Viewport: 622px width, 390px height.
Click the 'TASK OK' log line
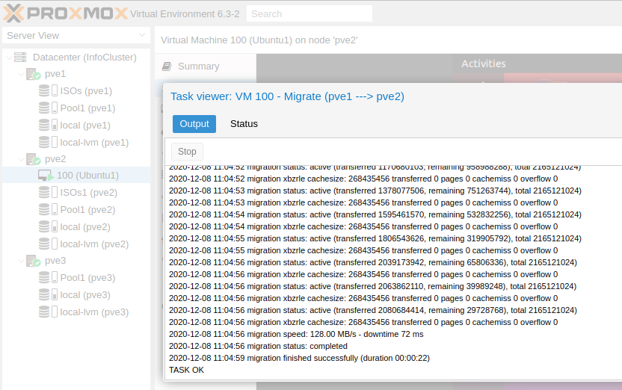186,370
